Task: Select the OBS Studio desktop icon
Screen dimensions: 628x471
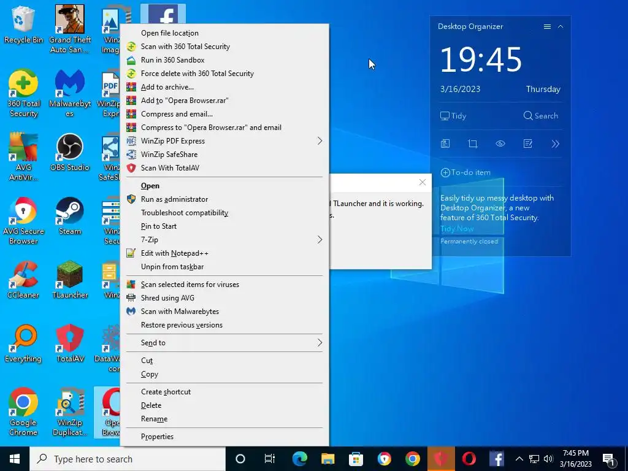Action: point(70,152)
